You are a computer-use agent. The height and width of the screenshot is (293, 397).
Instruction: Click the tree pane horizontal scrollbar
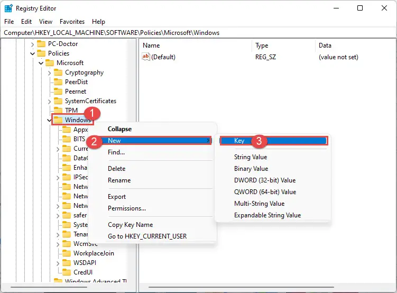[49, 287]
